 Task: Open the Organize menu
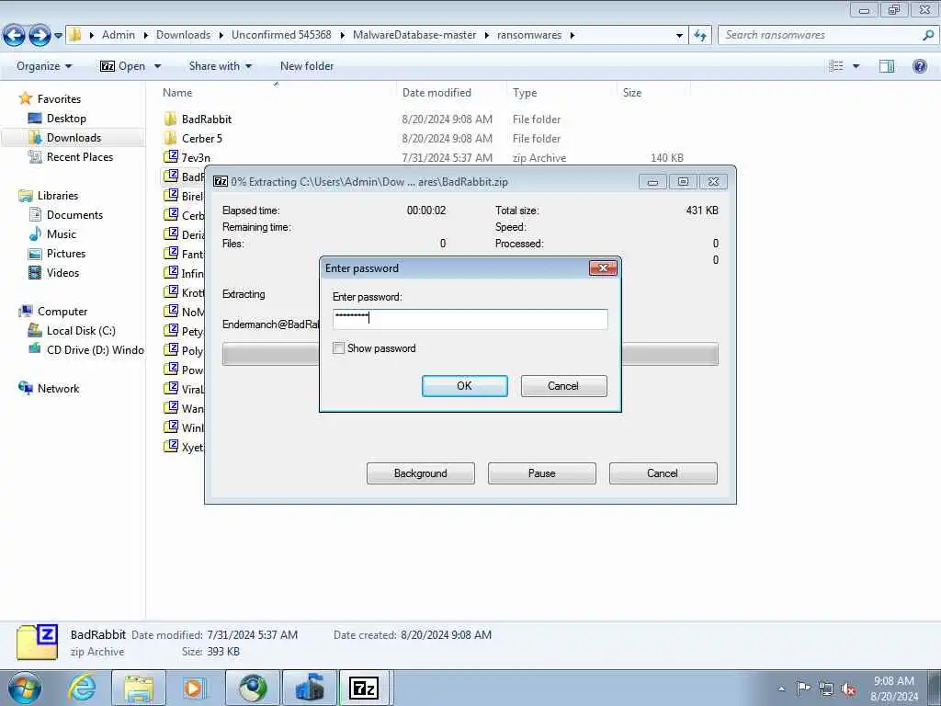click(44, 66)
